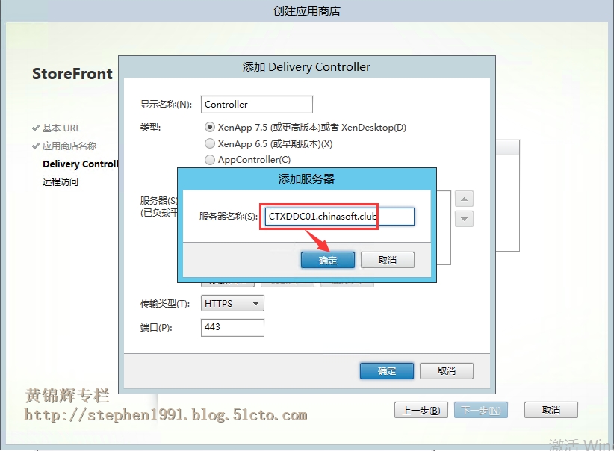This screenshot has width=614, height=451.
Task: Click the display name field containing Controller
Action: [x=257, y=105]
